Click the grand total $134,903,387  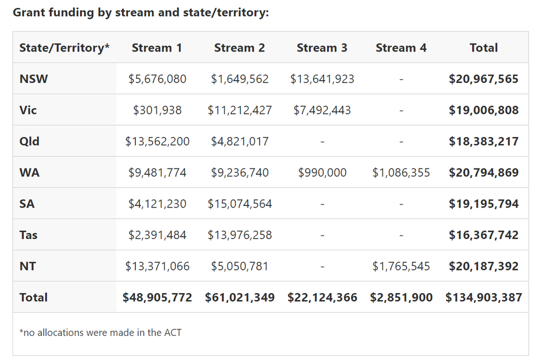(x=484, y=297)
